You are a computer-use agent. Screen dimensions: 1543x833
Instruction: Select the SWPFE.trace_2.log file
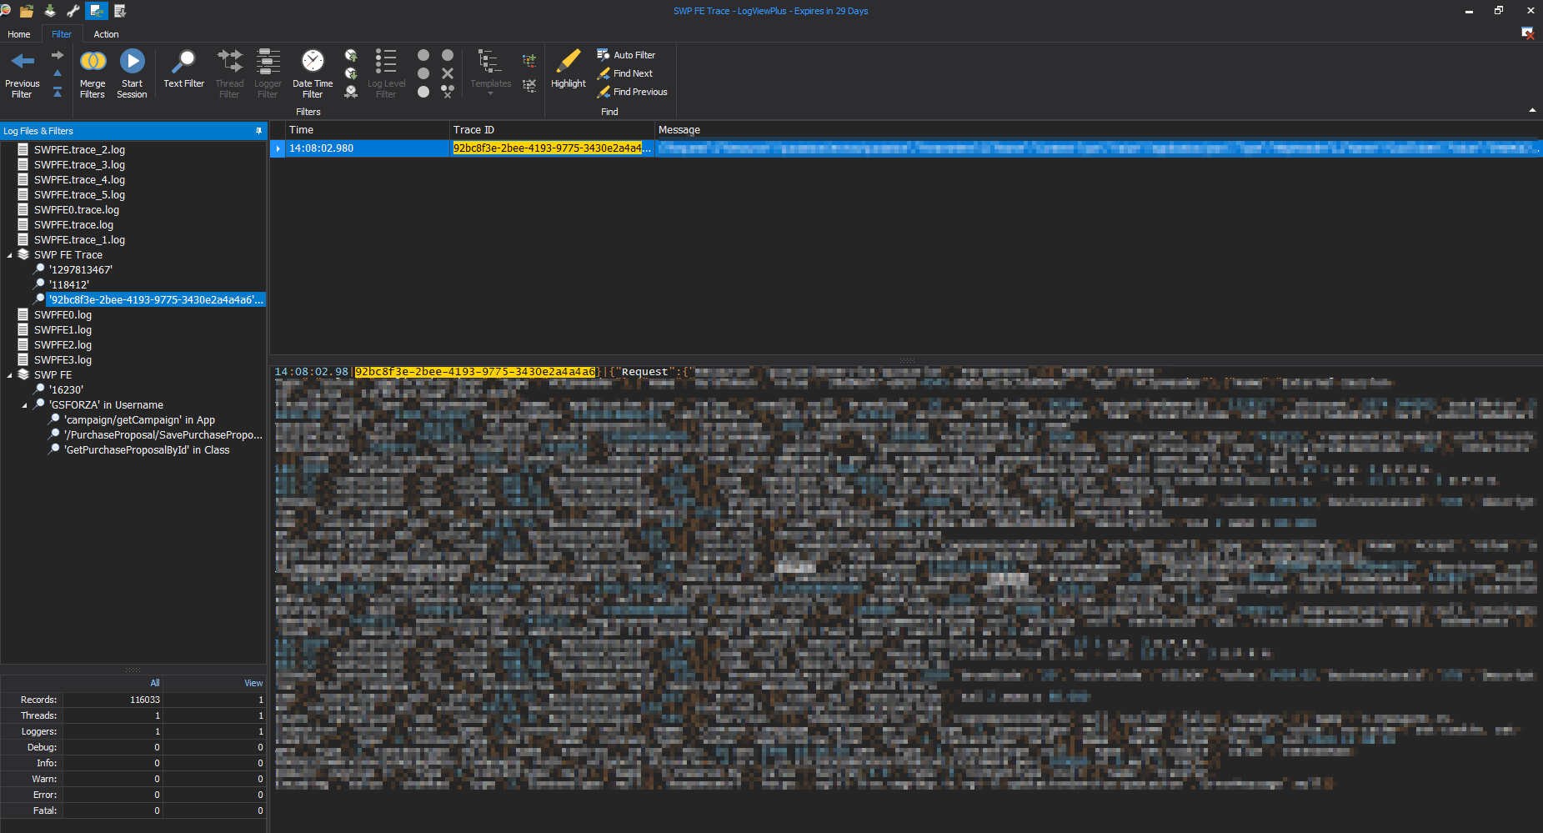point(79,150)
